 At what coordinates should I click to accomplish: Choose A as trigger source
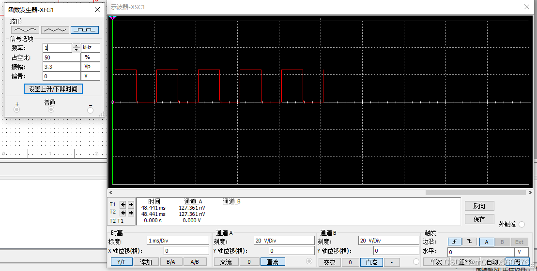tap(486, 242)
